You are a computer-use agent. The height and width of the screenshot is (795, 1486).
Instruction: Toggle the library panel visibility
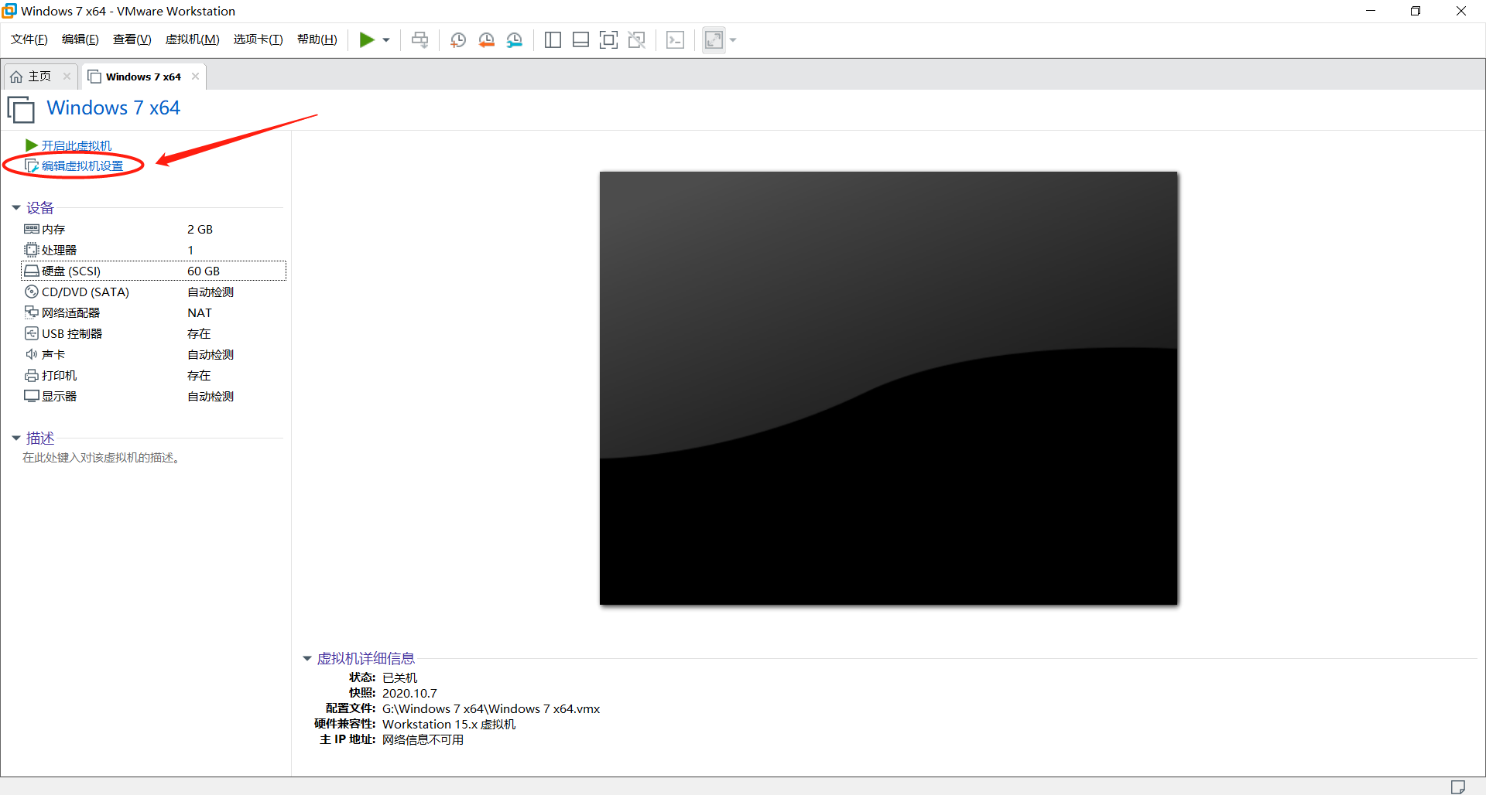click(553, 39)
